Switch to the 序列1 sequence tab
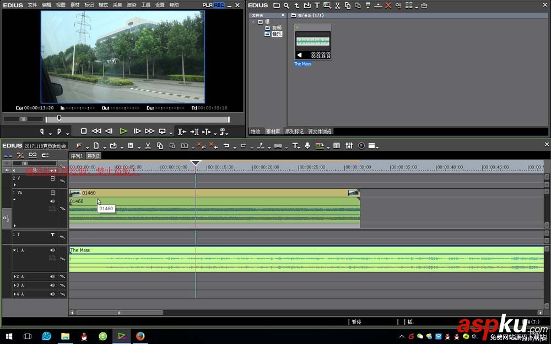551x344 pixels. [x=77, y=156]
